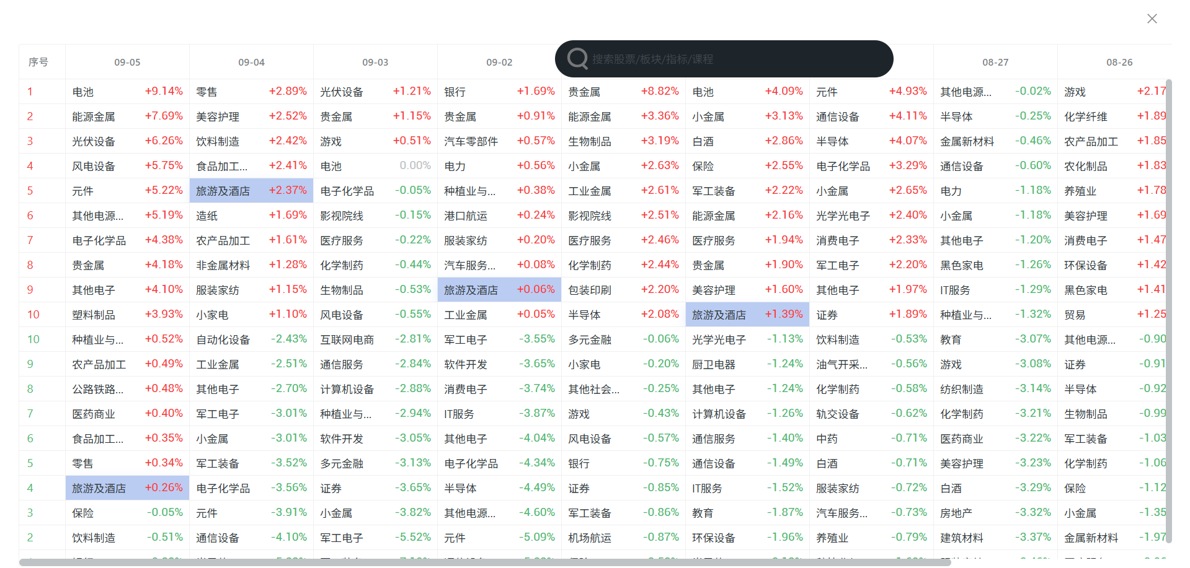Open 电池 sector ranked first on 09-05
Viewport: 1190px width, 568px height.
point(83,92)
